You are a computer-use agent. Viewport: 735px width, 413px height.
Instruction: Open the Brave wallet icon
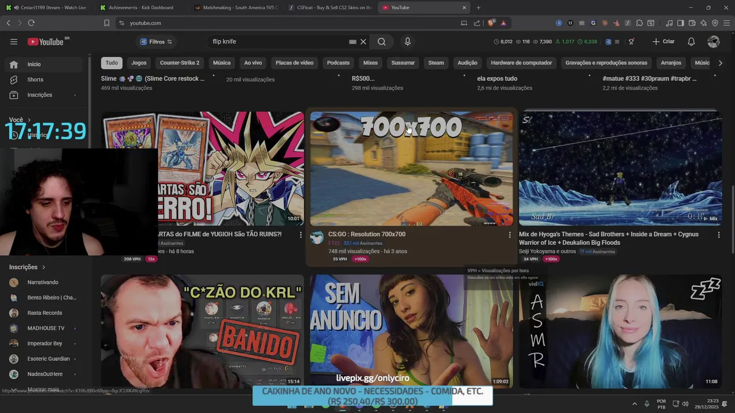pos(692,23)
